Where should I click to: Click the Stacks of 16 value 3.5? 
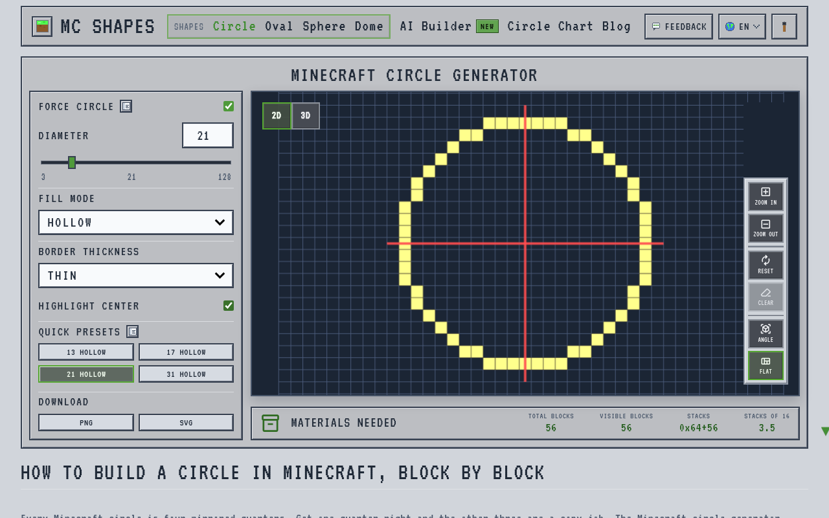pos(767,428)
